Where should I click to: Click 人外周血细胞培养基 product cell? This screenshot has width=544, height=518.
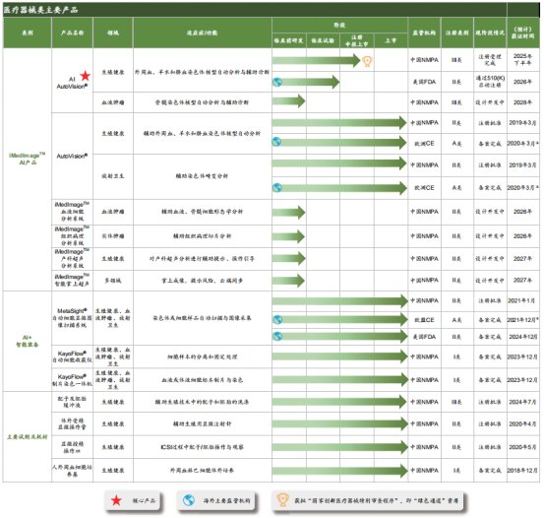[x=72, y=471]
